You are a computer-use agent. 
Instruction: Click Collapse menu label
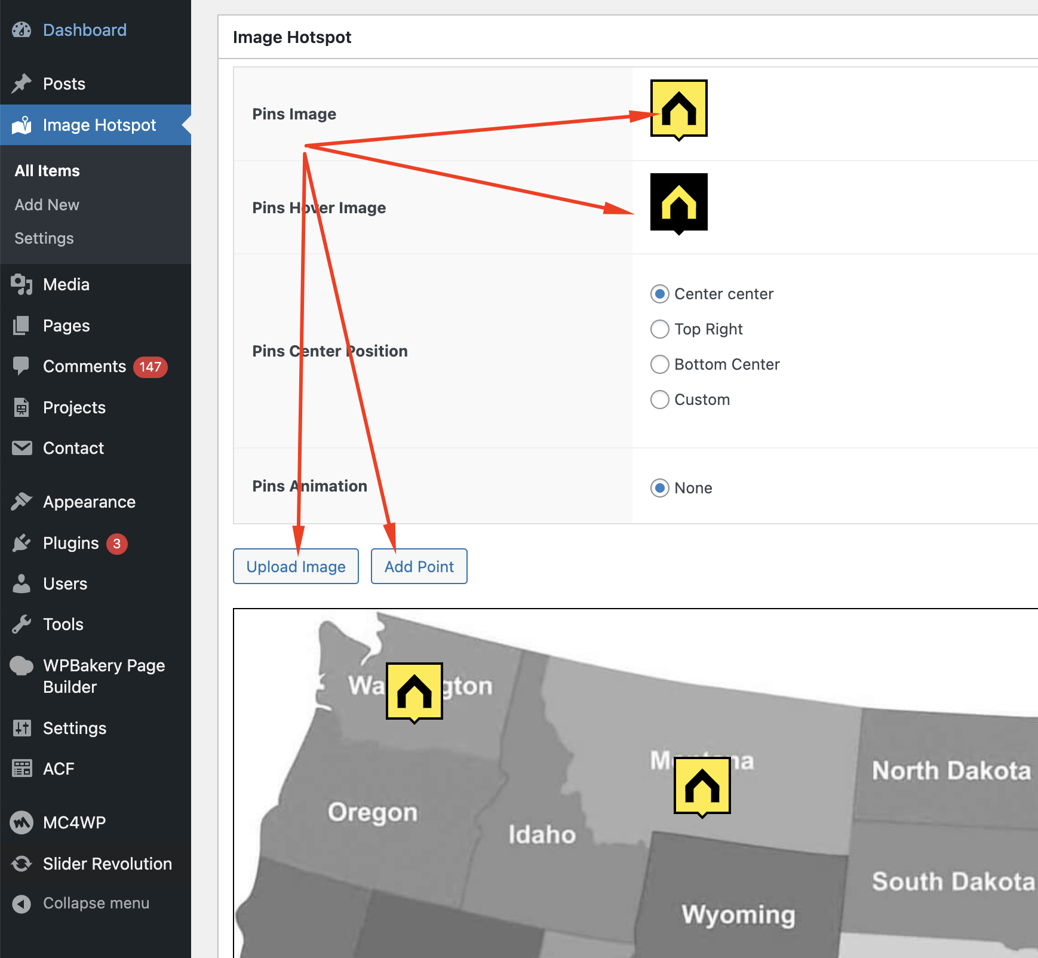pyautogui.click(x=96, y=903)
